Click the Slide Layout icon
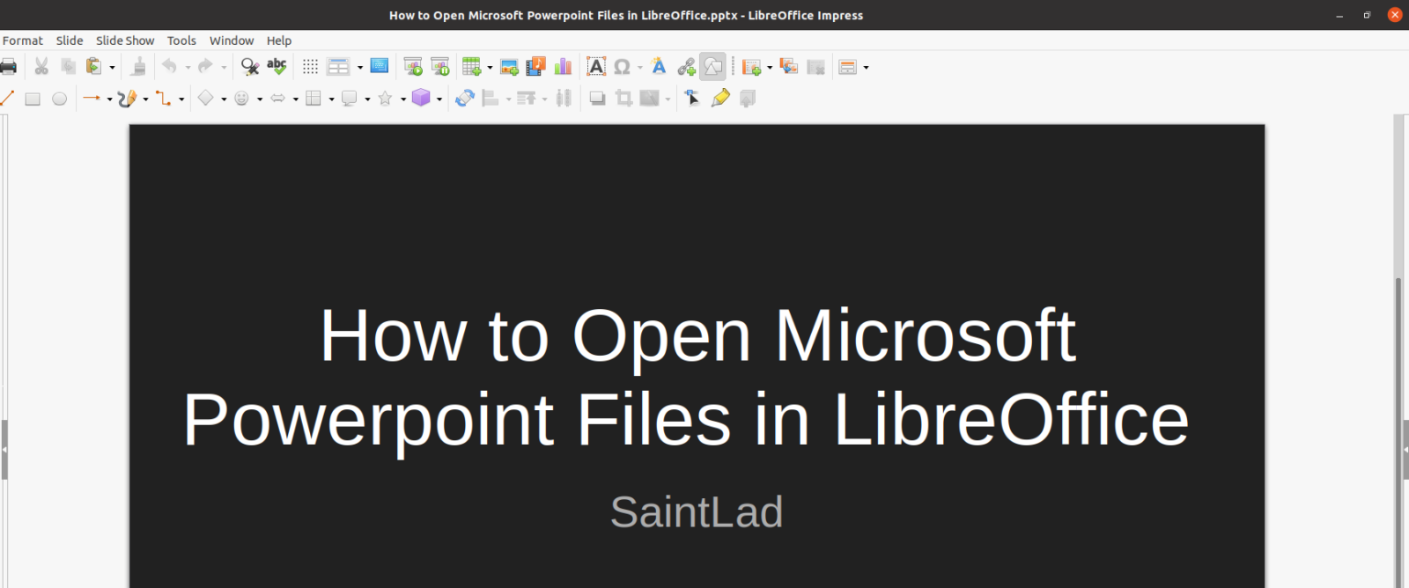The width and height of the screenshot is (1409, 588). click(x=848, y=67)
